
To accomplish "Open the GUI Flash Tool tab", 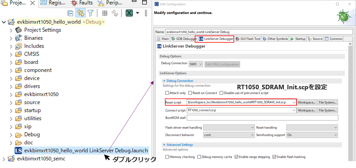I will coord(248,39).
